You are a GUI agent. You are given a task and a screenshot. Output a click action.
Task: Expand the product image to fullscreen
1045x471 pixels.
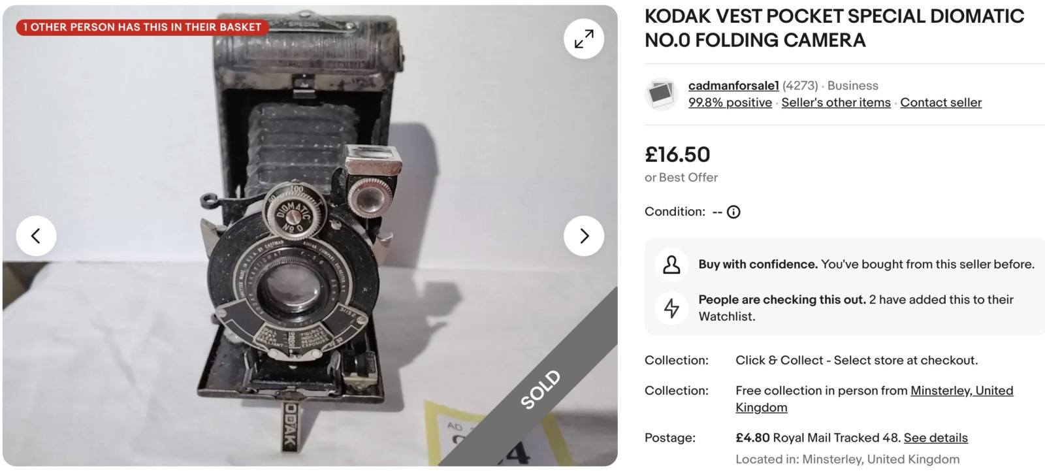point(584,39)
